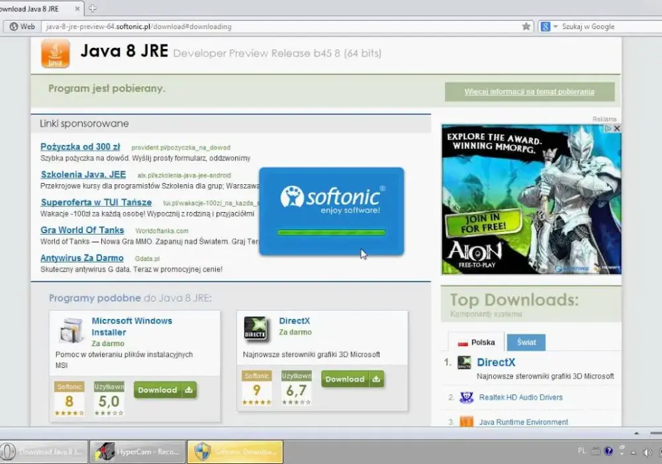This screenshot has height=464, width=662.
Task: Open the Microsoft Windows Installer program link
Action: pyautogui.click(x=132, y=326)
